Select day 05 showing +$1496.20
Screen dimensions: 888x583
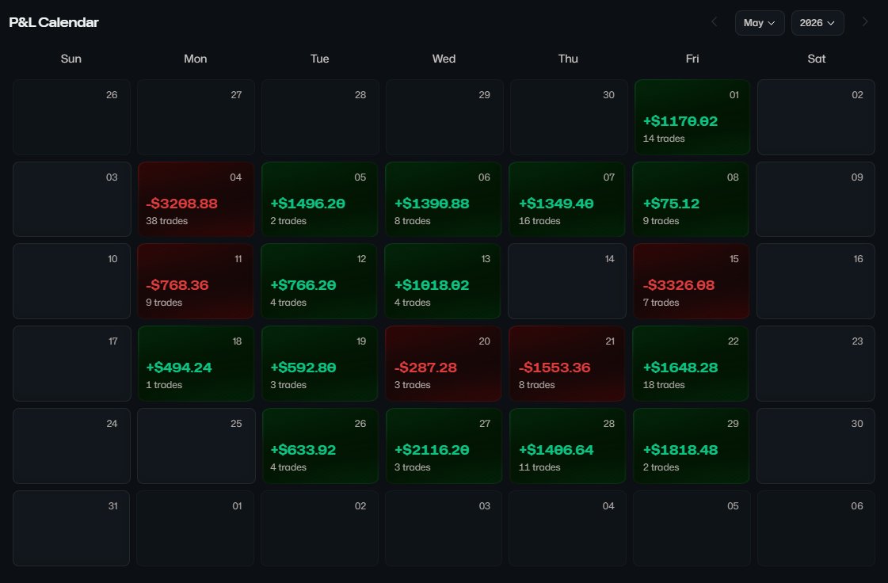click(319, 200)
